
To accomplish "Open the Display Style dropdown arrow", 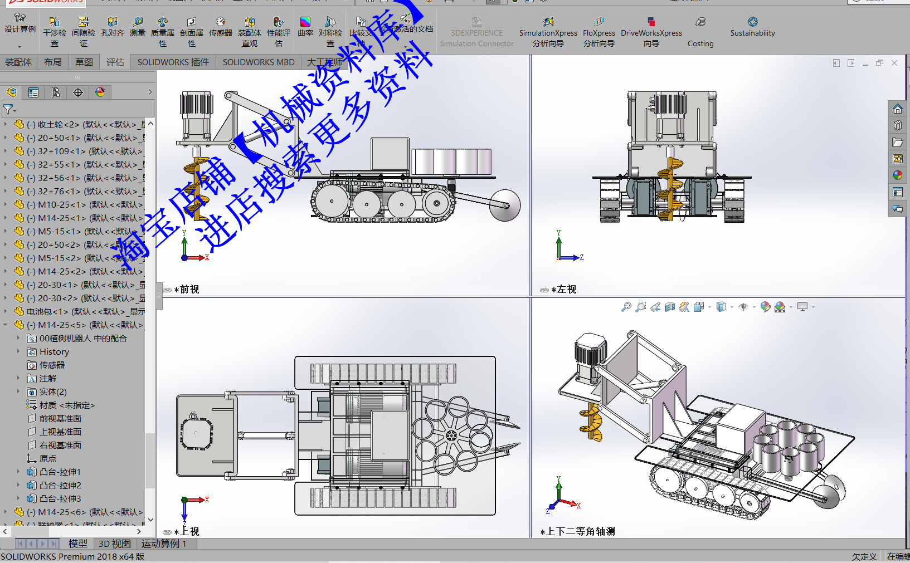I will point(731,307).
